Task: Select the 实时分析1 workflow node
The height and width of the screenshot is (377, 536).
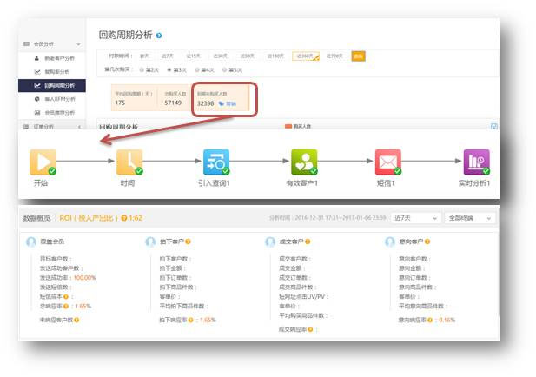Action: [x=476, y=162]
